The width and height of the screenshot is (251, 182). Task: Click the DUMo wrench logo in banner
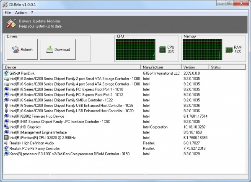[x=11, y=24]
